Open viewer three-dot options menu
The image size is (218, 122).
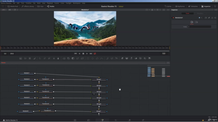(x=168, y=10)
